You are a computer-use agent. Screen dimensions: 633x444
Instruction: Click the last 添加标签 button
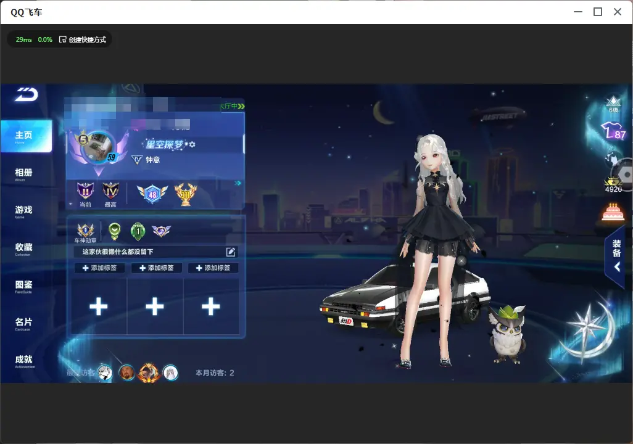click(x=213, y=268)
